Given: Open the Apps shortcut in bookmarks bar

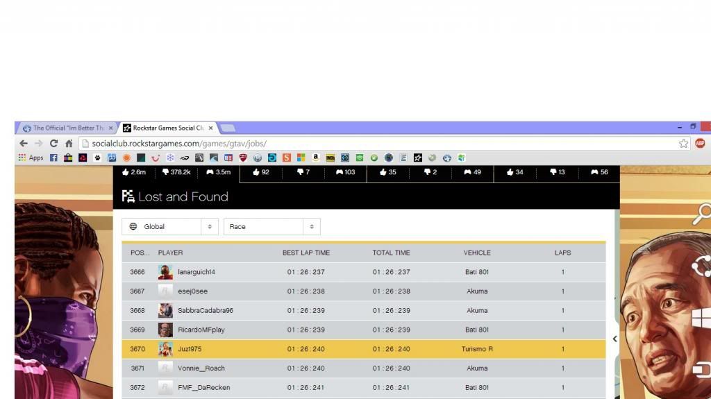Looking at the screenshot, I should (30, 158).
